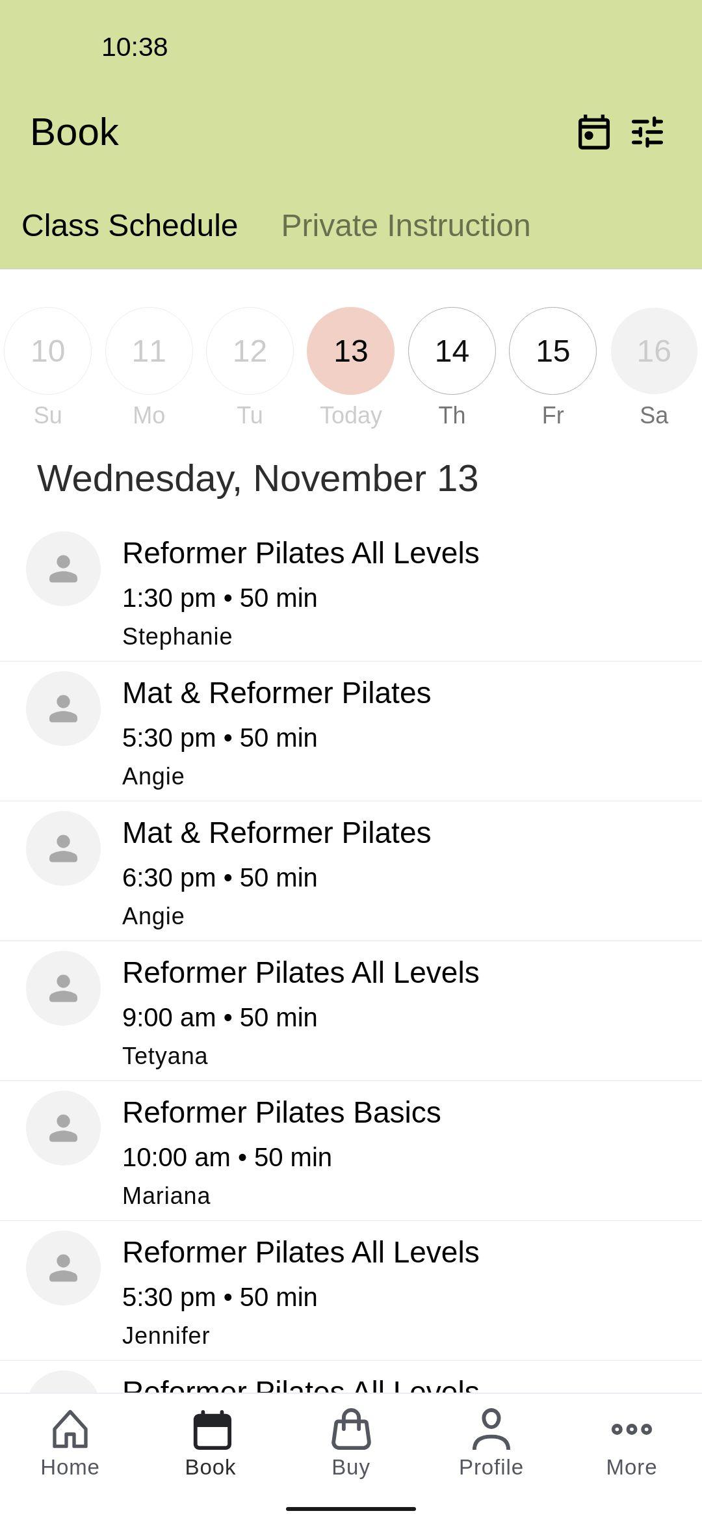Switch to the Private Instruction tab
This screenshot has height=1522, width=702.
[406, 226]
